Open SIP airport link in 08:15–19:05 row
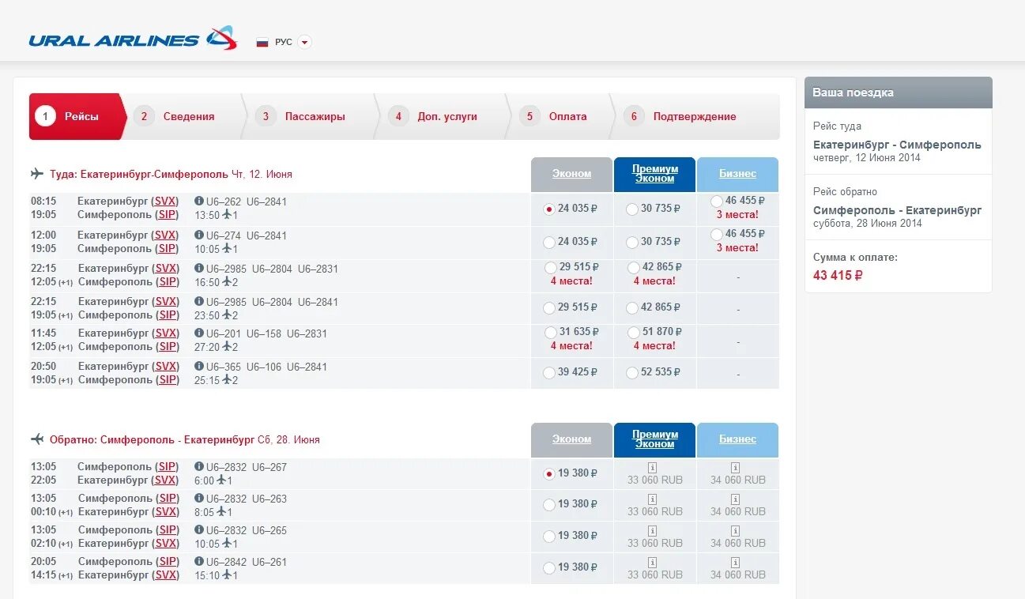1025x599 pixels. point(166,215)
